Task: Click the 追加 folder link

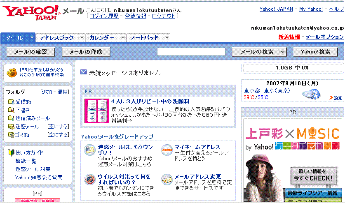Action: click(47, 92)
